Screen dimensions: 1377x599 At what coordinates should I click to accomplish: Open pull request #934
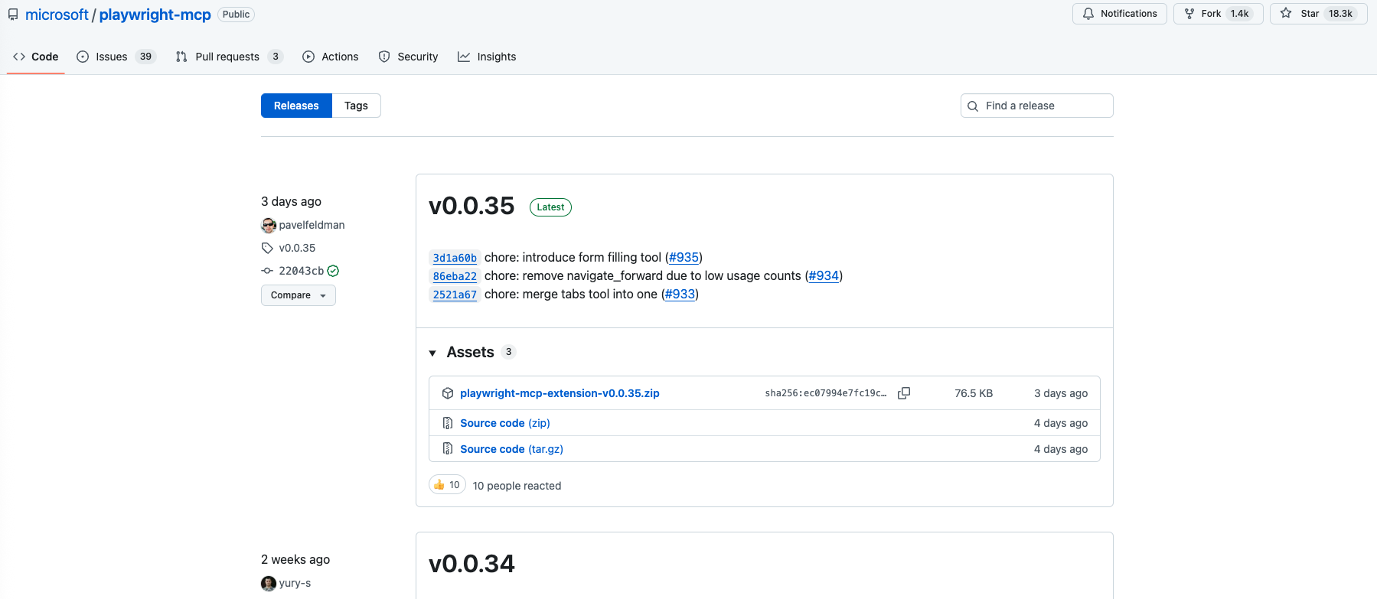tap(824, 275)
